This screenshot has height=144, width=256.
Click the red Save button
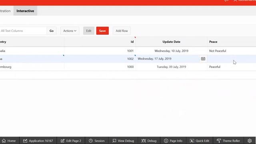[102, 31]
